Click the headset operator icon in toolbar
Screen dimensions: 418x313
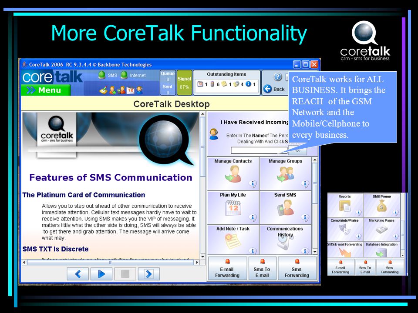[x=139, y=90]
